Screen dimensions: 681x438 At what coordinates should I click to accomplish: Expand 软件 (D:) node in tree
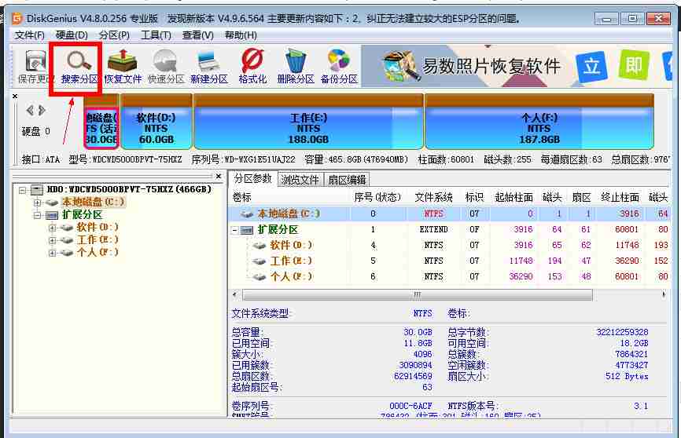click(x=52, y=228)
